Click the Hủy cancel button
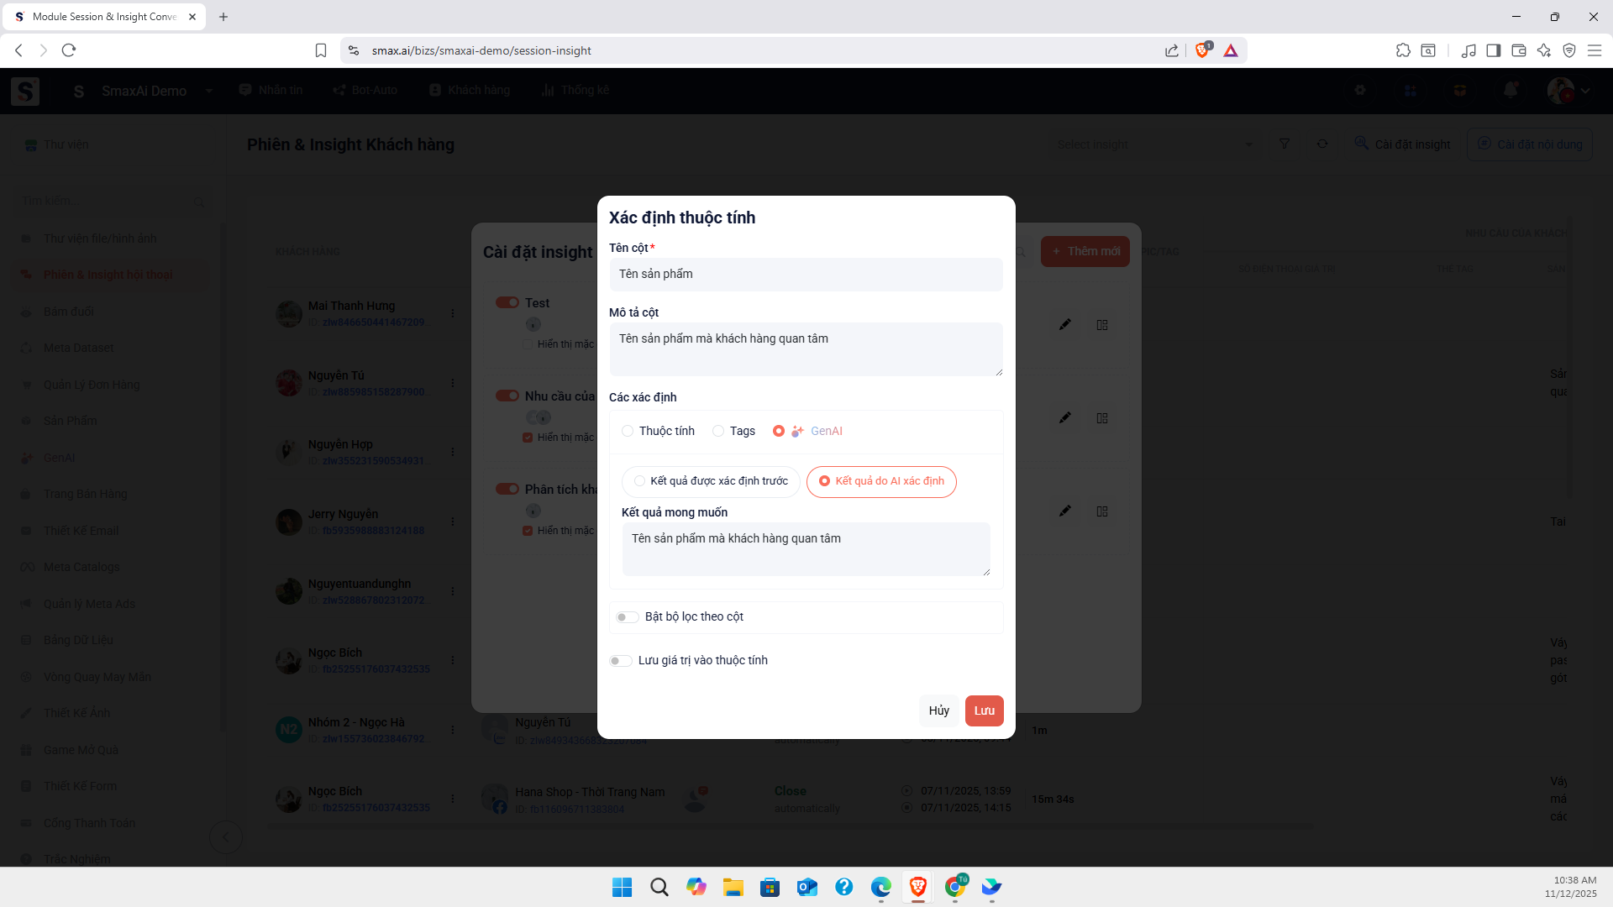1613x907 pixels. tap(938, 710)
